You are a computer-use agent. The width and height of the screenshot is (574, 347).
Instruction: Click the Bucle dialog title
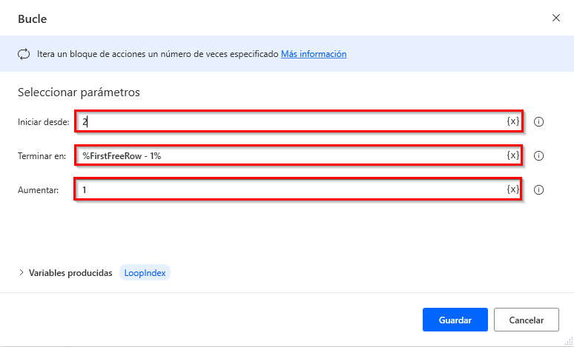pos(32,19)
